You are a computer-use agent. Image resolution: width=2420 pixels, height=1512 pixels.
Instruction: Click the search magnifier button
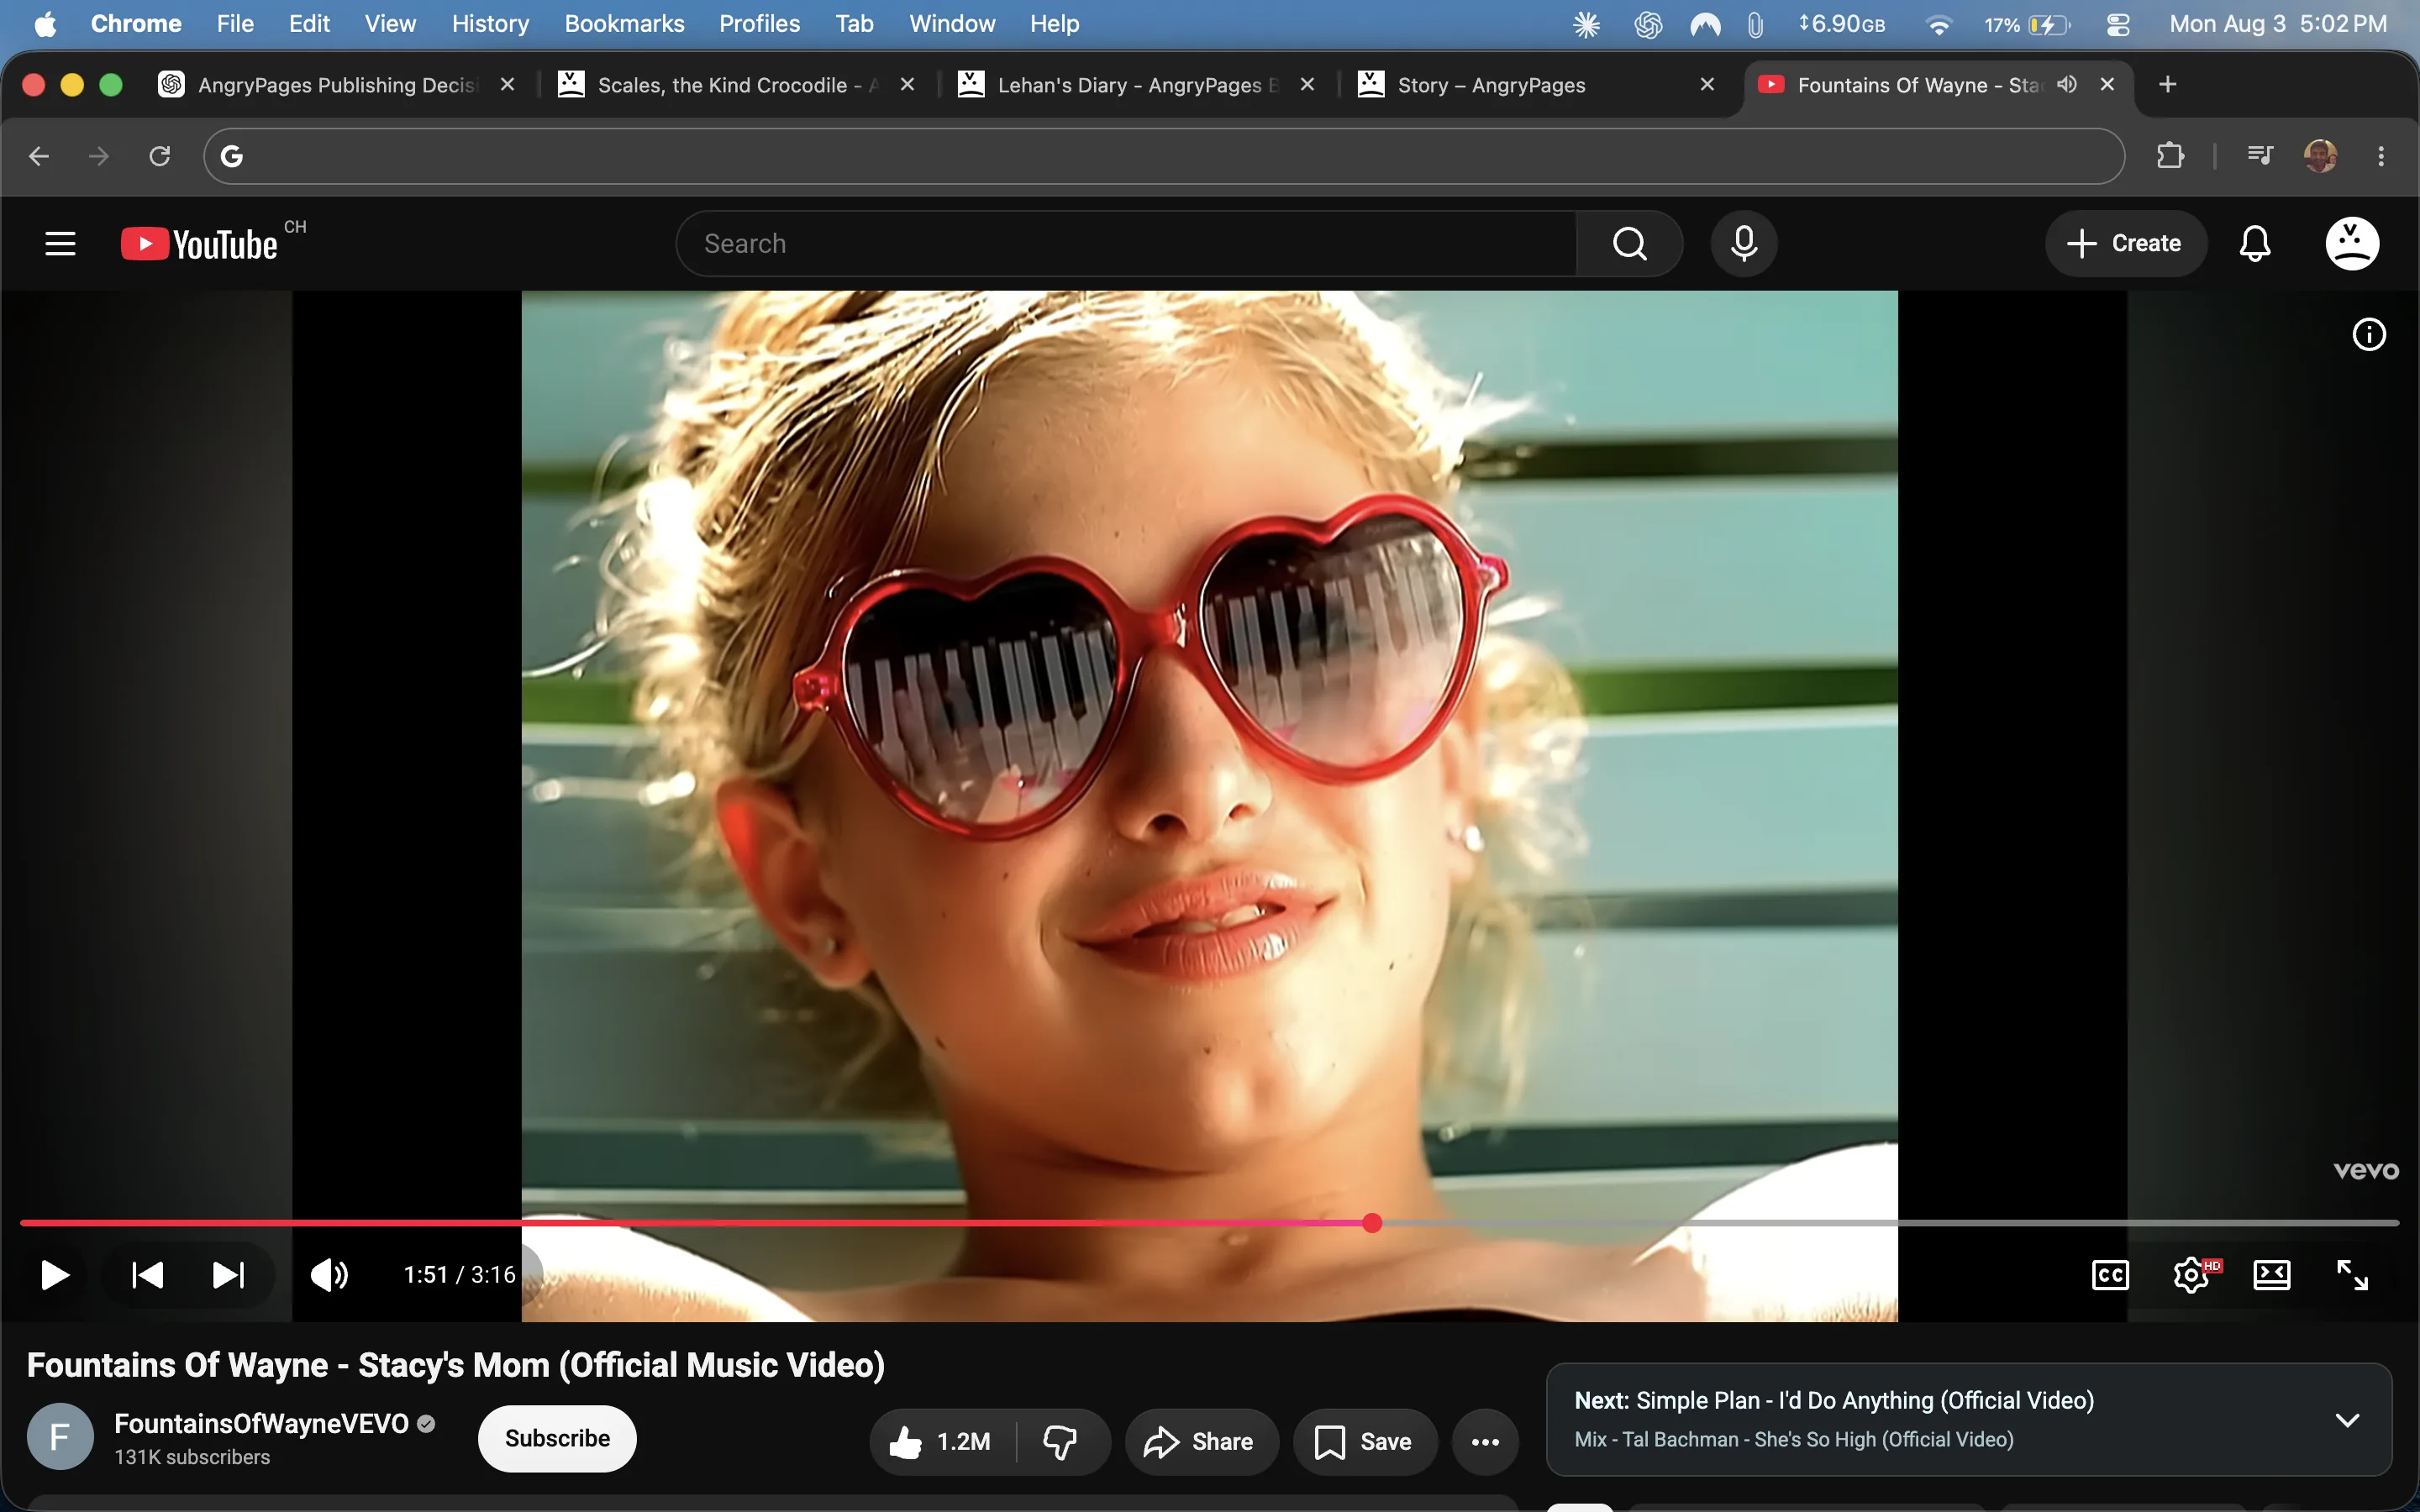1630,243
